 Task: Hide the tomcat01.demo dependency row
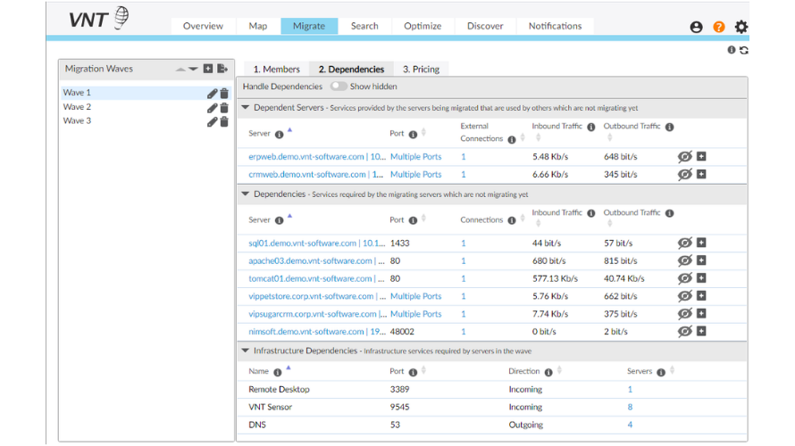(684, 278)
